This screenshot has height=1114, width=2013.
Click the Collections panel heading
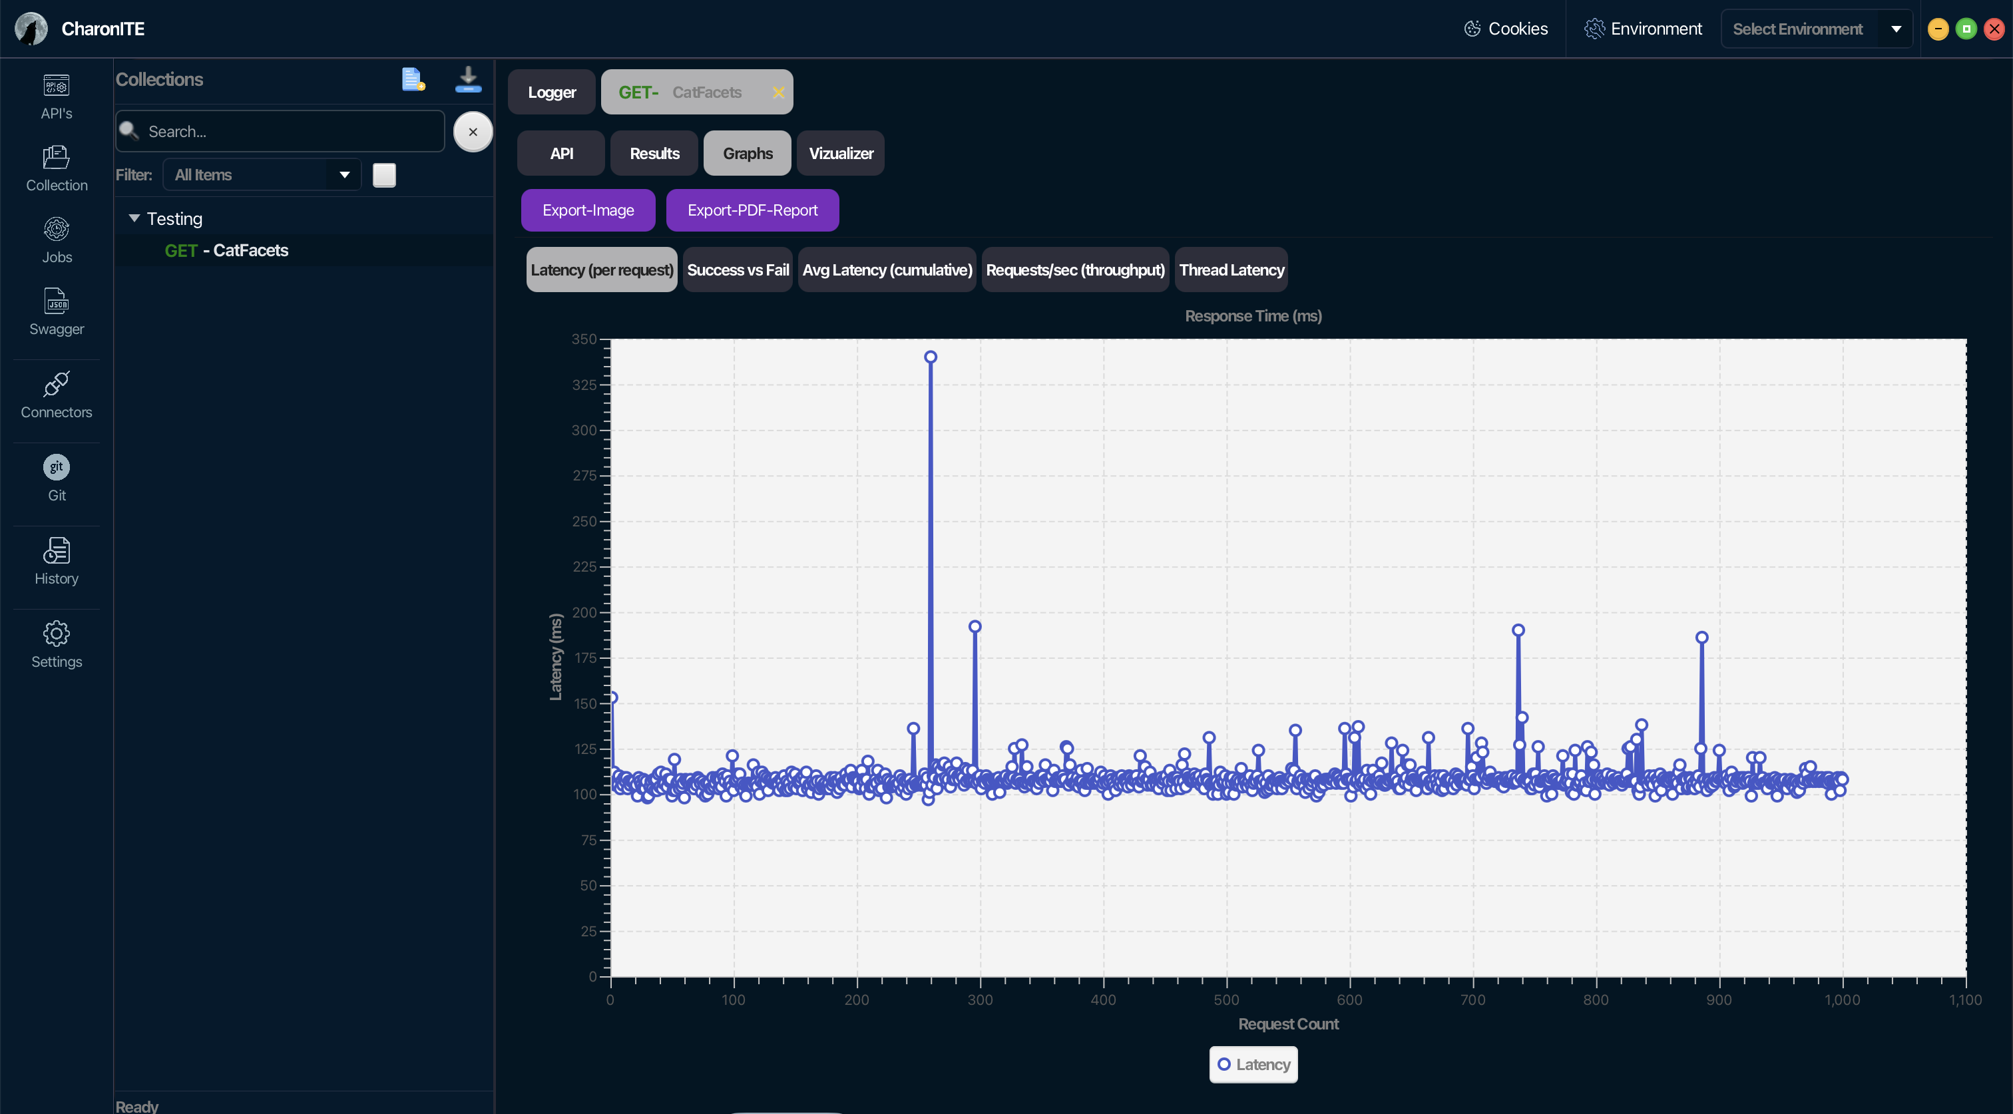click(159, 79)
